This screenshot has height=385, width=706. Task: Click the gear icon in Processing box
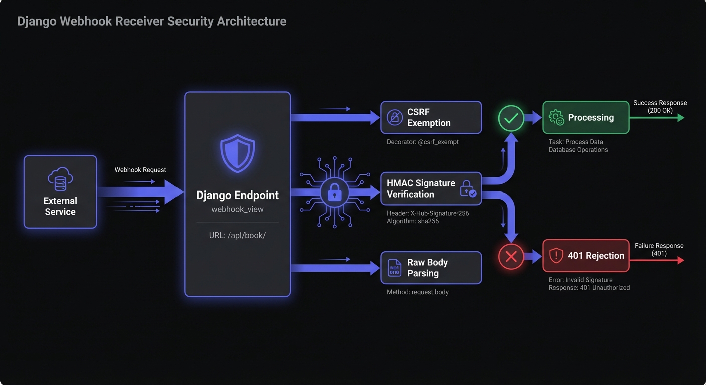tap(556, 118)
